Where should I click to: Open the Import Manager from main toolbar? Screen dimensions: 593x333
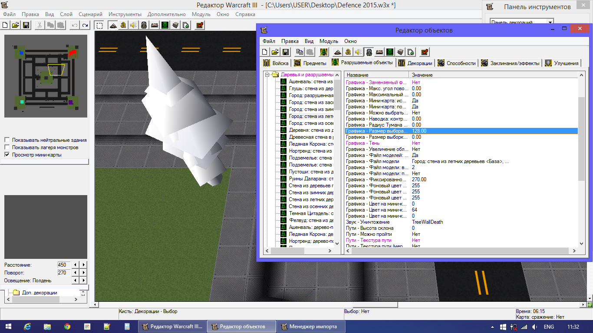[x=186, y=25]
